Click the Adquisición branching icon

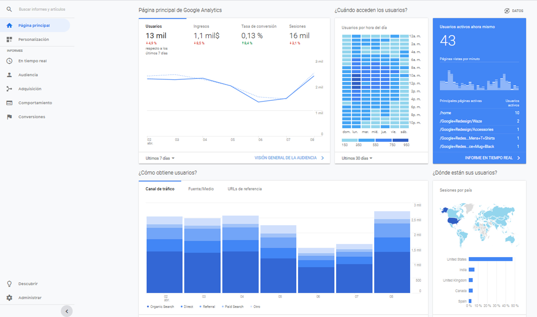click(x=9, y=89)
